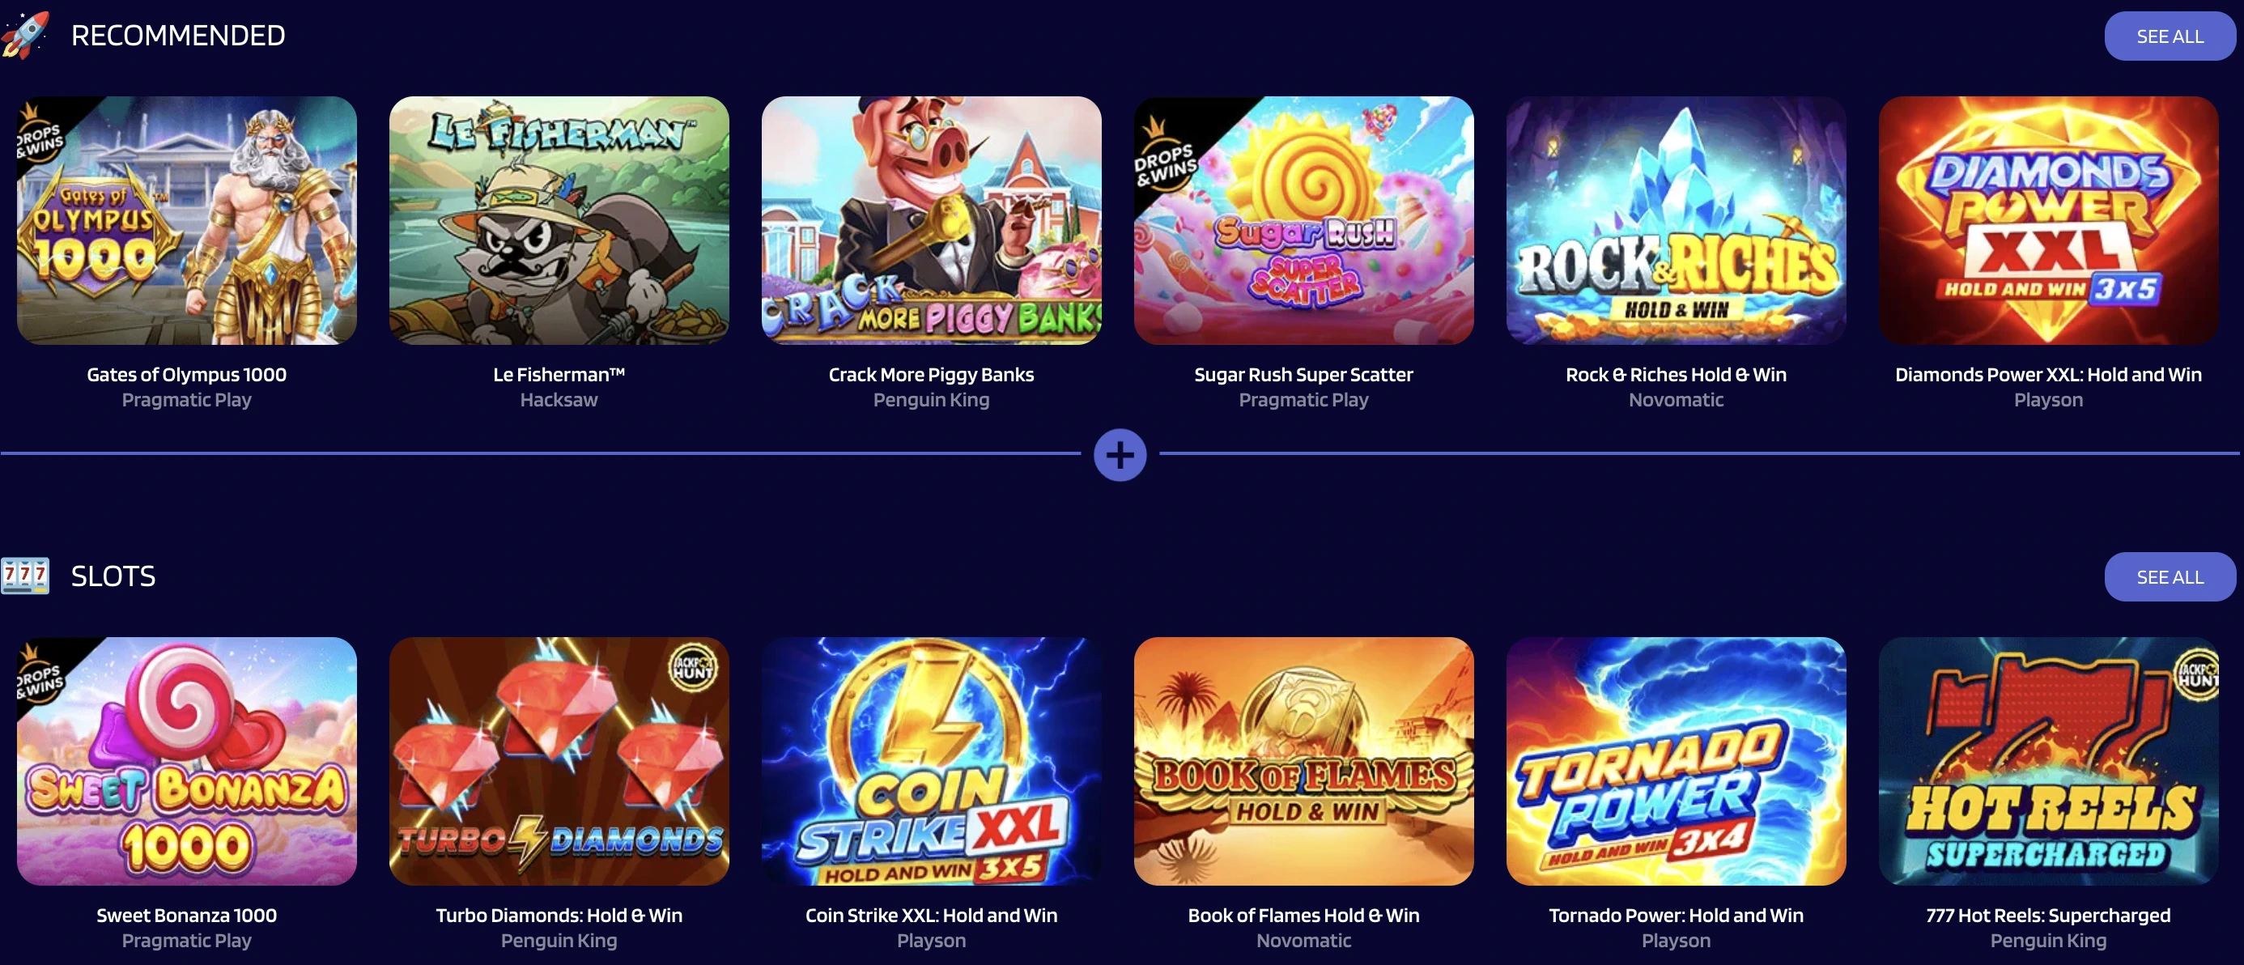
Task: See all Slots games
Action: [2169, 576]
